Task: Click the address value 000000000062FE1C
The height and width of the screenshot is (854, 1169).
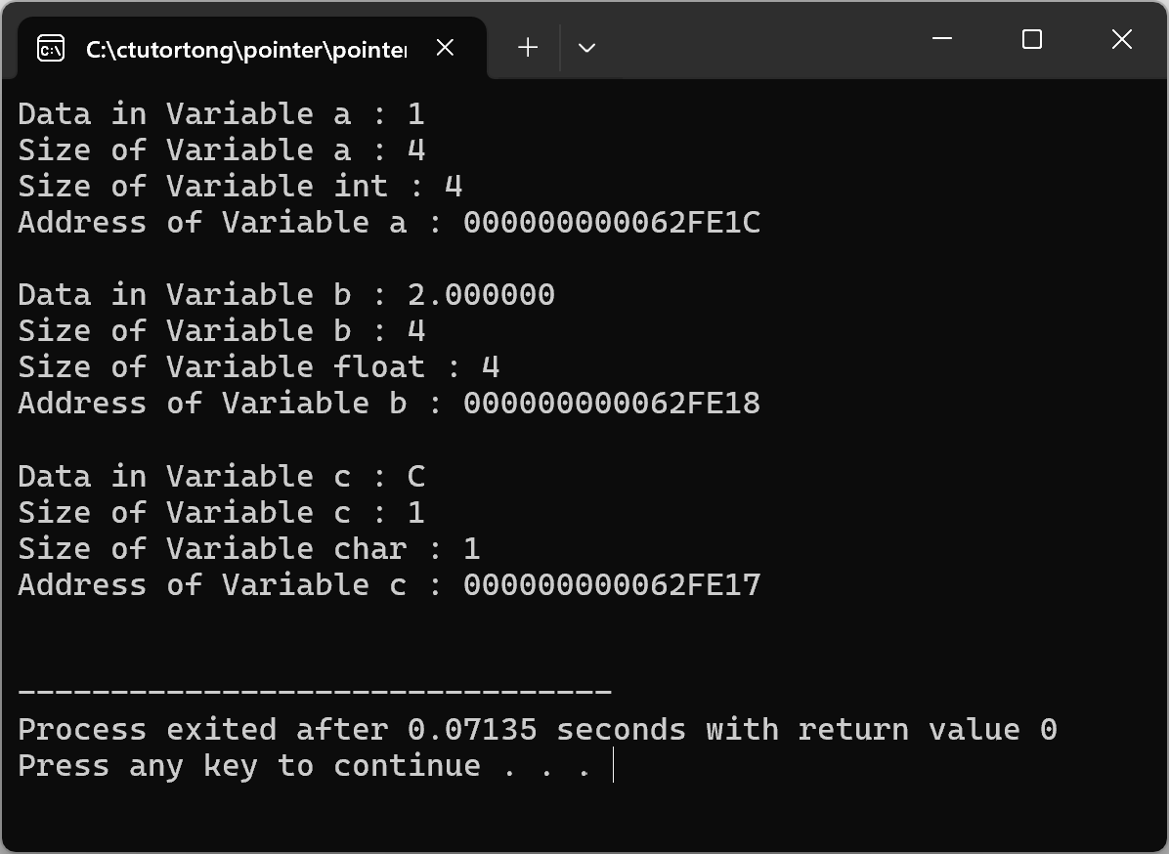Action: point(612,222)
